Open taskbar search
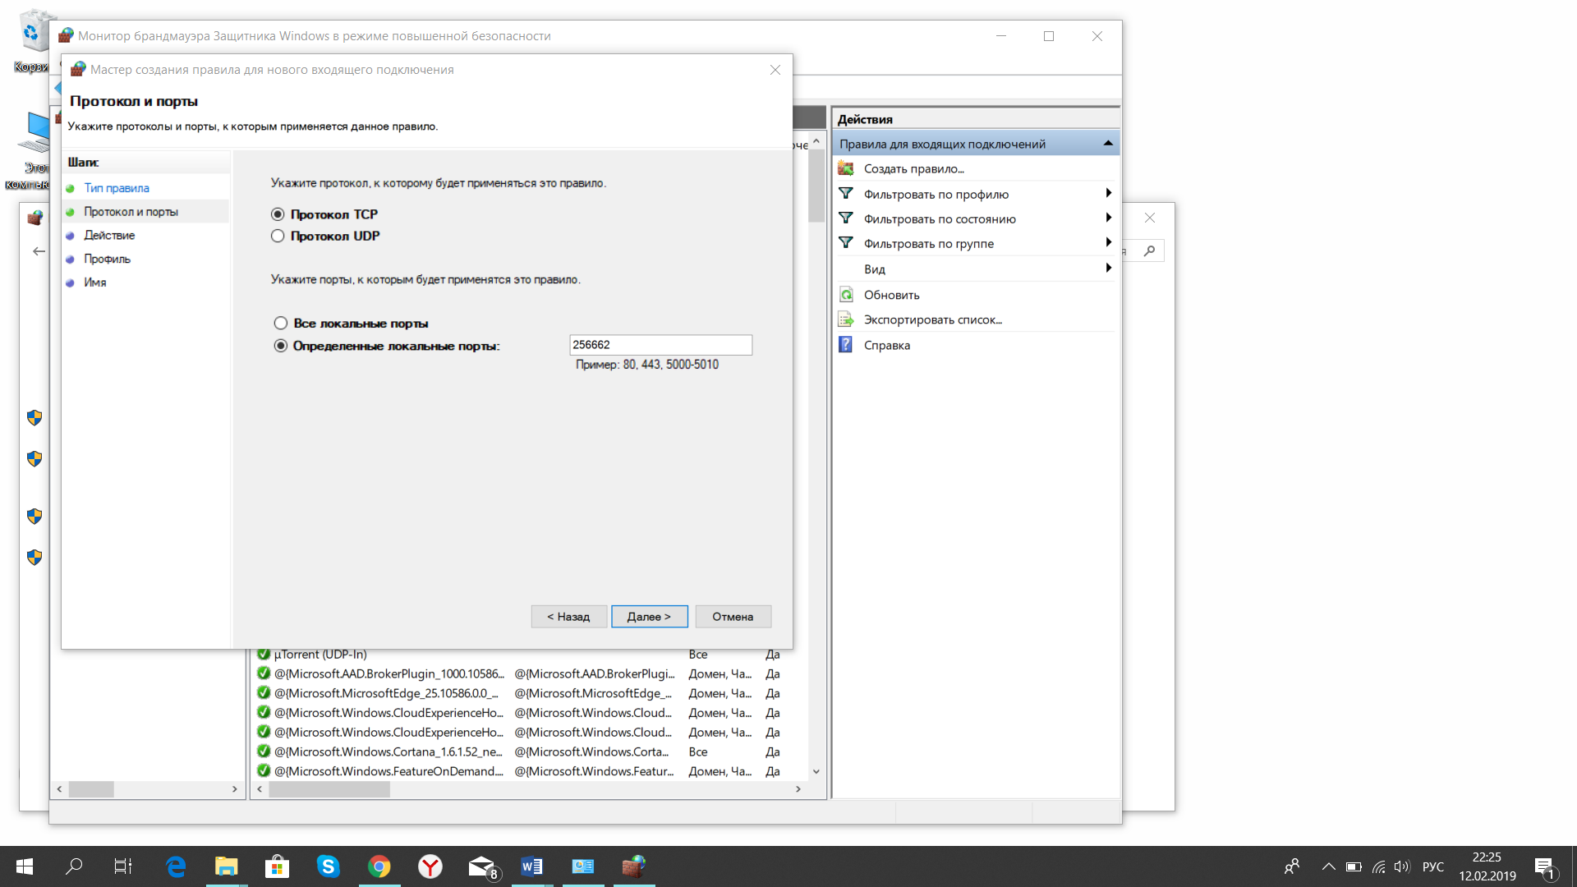 tap(74, 866)
